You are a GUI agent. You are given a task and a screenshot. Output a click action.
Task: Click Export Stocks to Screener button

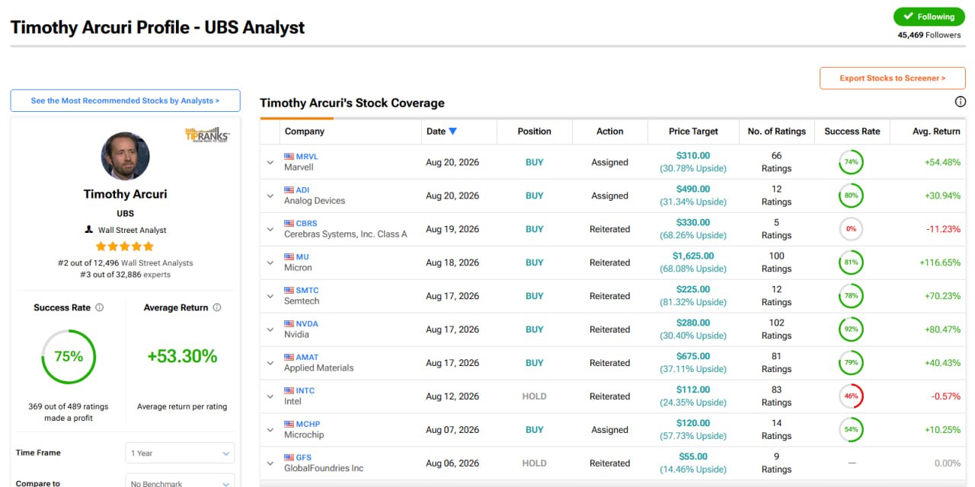pyautogui.click(x=893, y=78)
